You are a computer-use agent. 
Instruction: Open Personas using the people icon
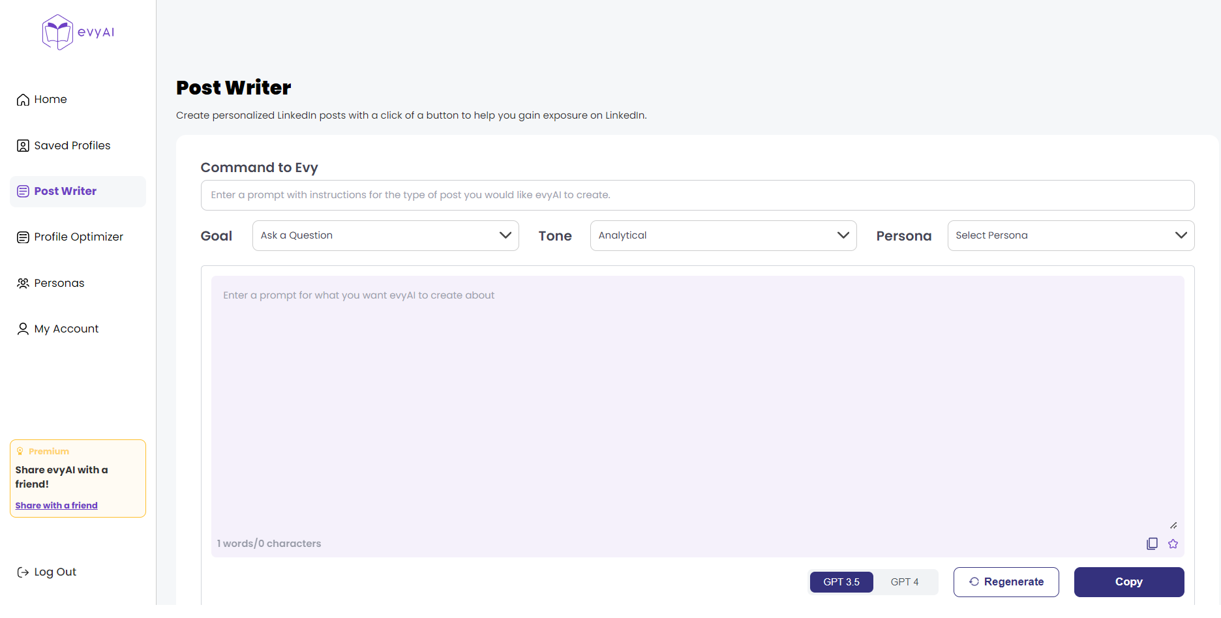point(23,282)
